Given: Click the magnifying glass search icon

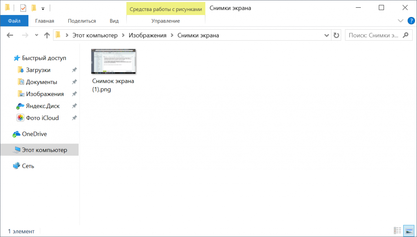Looking at the screenshot, I should pyautogui.click(x=406, y=35).
